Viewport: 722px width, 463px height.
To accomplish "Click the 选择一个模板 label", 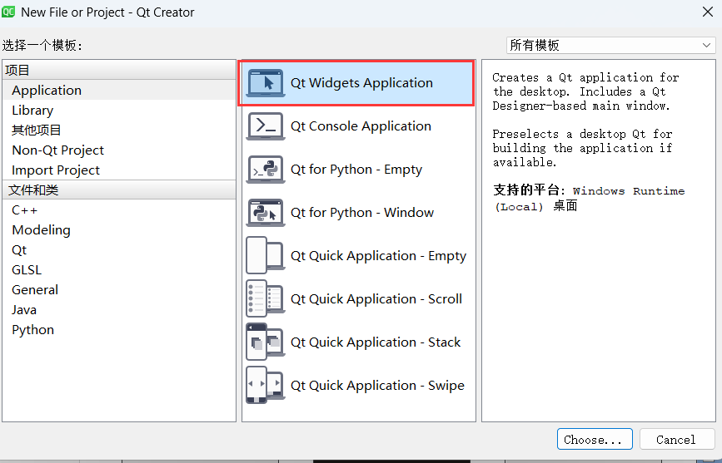I will [x=42, y=45].
